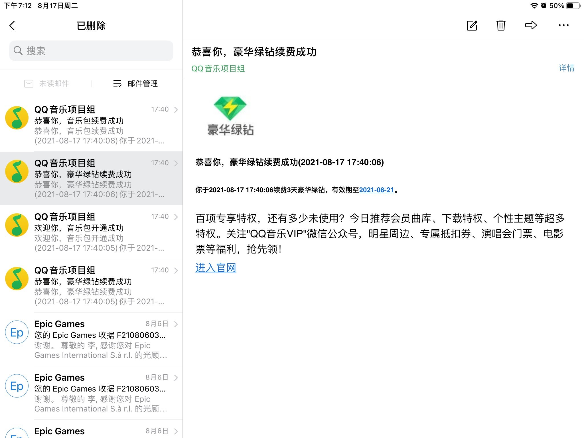Tap the Wi-Fi status icon
584x438 pixels.
[534, 6]
